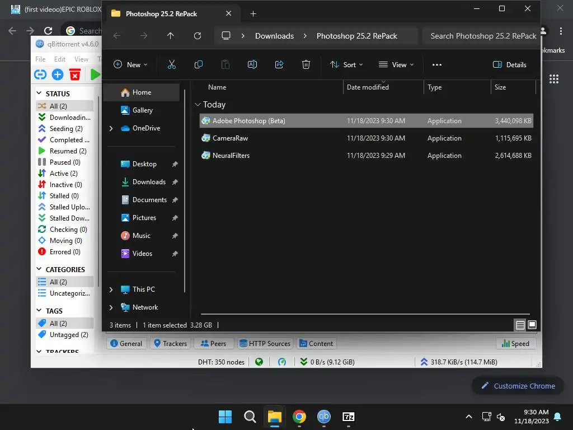
Task: Sort files by the Size column header
Action: [500, 87]
